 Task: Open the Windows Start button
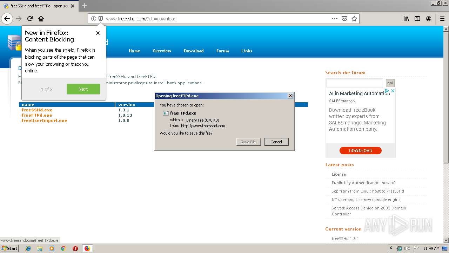pyautogui.click(x=10, y=248)
